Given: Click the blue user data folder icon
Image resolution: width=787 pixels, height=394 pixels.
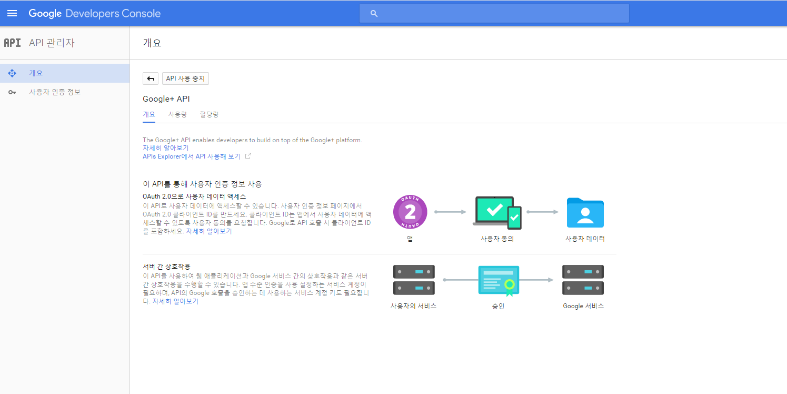Looking at the screenshot, I should point(585,212).
